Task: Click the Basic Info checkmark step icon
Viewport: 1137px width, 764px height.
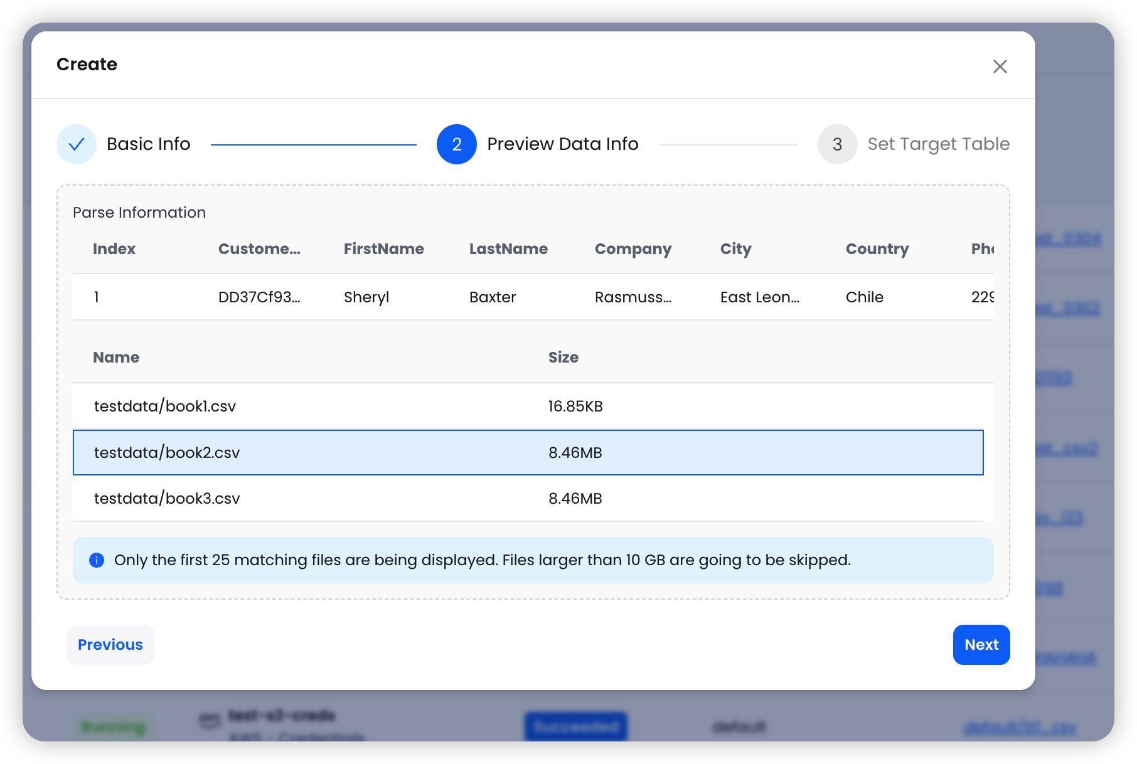Action: point(77,144)
